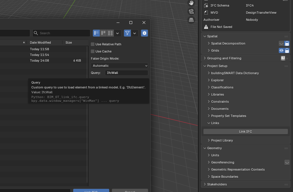Expand buildingSMART Data Dictionary subpanel

[x=209, y=73]
